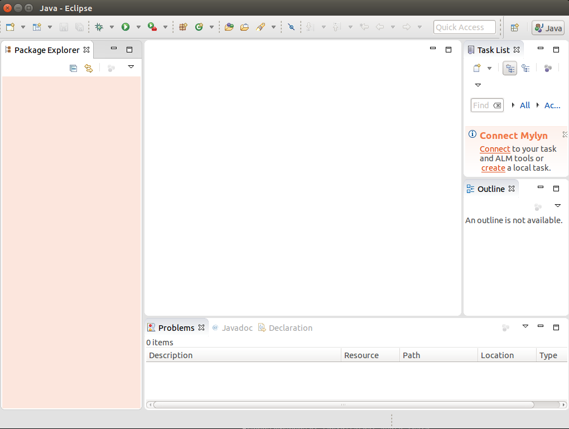Toggle Focus on Active Task in Problems

coord(505,327)
